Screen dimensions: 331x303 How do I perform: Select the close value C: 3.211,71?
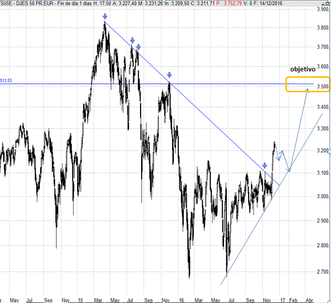click(203, 3)
